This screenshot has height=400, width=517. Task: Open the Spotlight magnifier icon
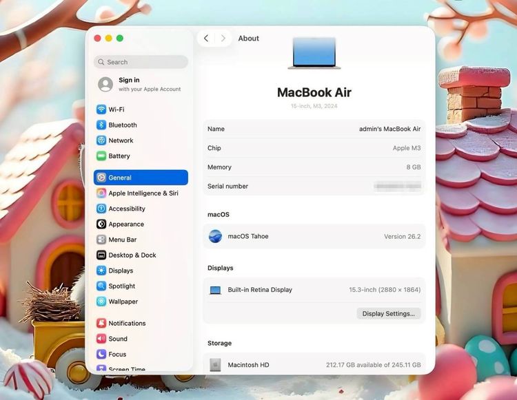(101, 286)
